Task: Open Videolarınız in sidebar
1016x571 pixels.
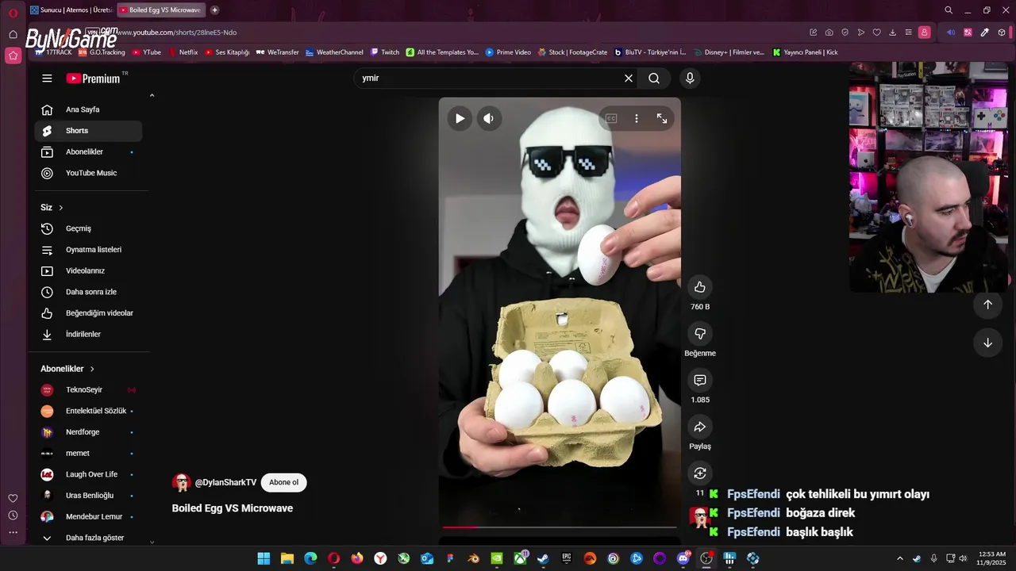Action: click(88, 271)
